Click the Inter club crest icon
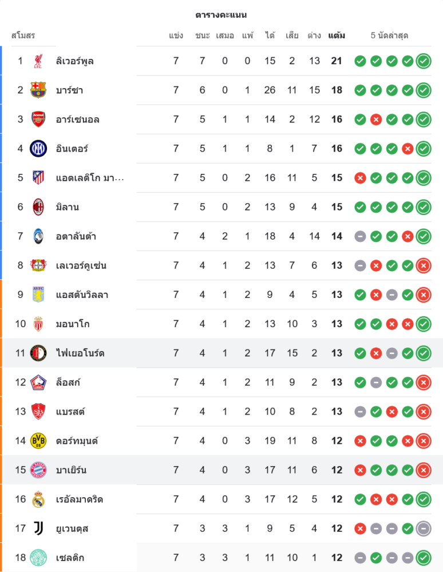 tap(38, 149)
